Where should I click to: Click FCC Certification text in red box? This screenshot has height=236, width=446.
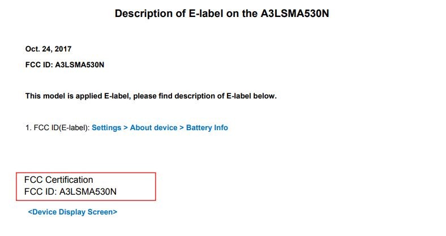pyautogui.click(x=59, y=180)
